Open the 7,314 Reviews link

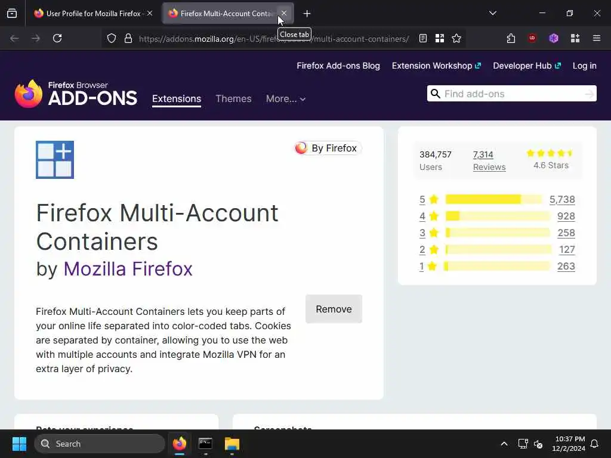489,160
